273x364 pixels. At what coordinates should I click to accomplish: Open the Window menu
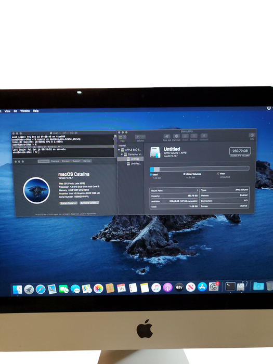(x=25, y=111)
